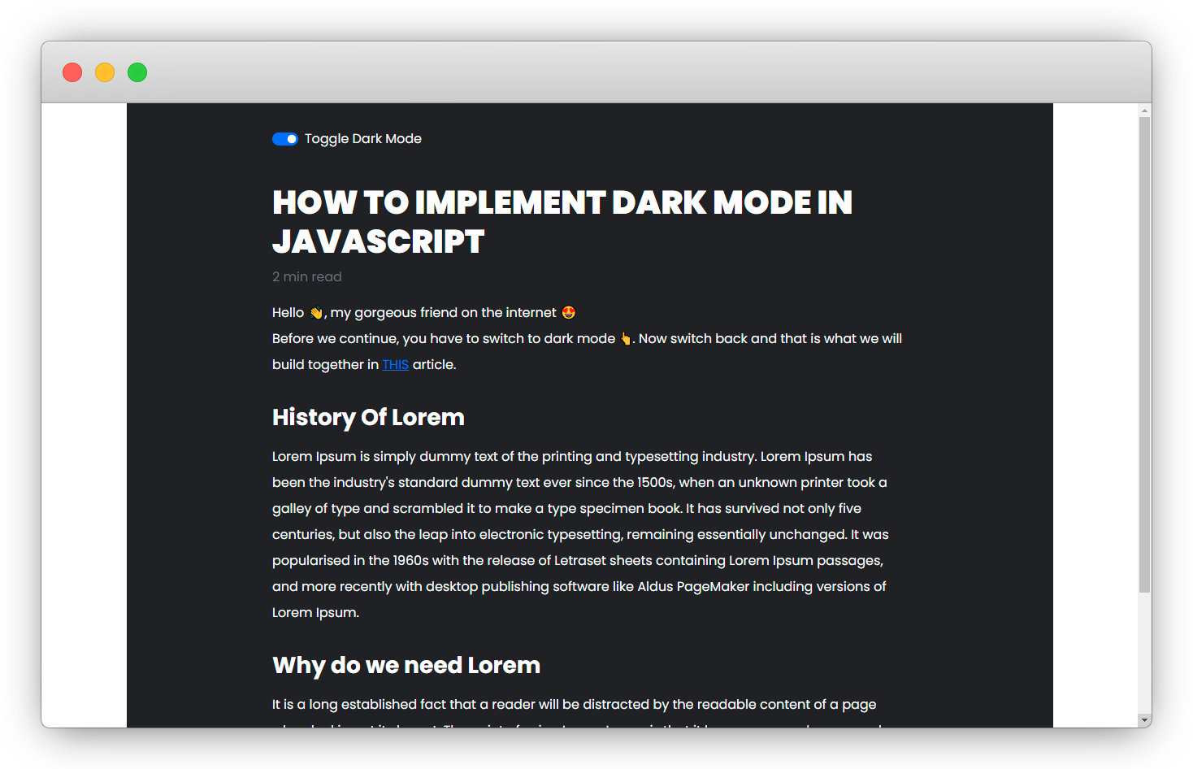Click the yellow minimize window button

click(105, 72)
